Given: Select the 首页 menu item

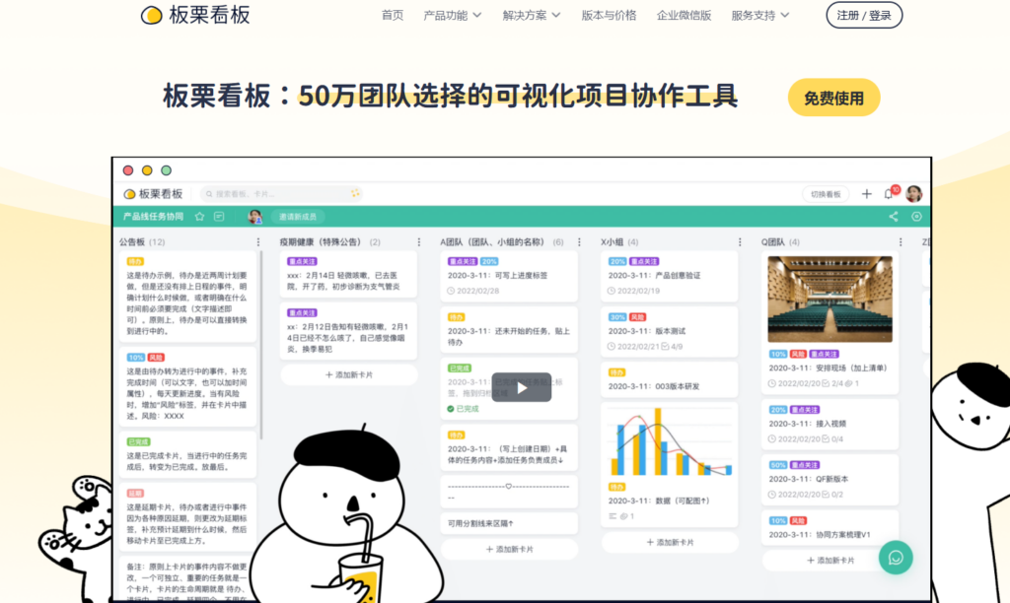Looking at the screenshot, I should (x=391, y=16).
